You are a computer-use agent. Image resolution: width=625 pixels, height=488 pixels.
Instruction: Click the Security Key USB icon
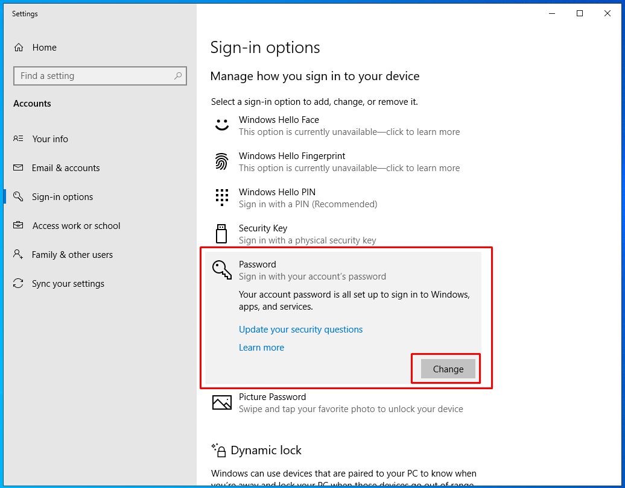(x=221, y=234)
